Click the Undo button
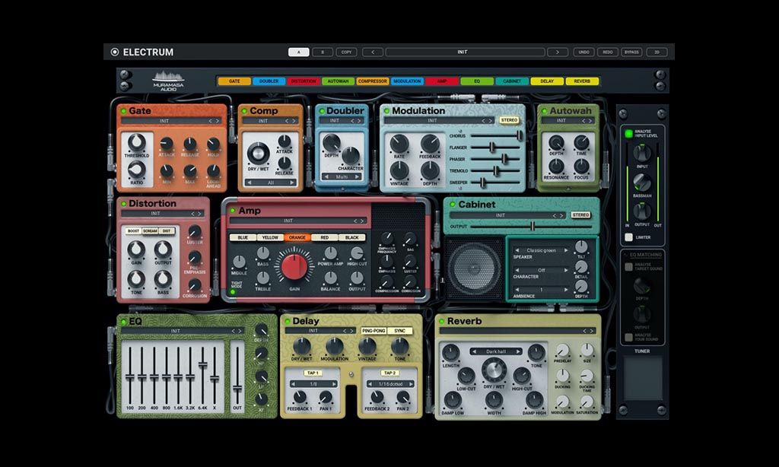779x467 pixels. pyautogui.click(x=583, y=52)
